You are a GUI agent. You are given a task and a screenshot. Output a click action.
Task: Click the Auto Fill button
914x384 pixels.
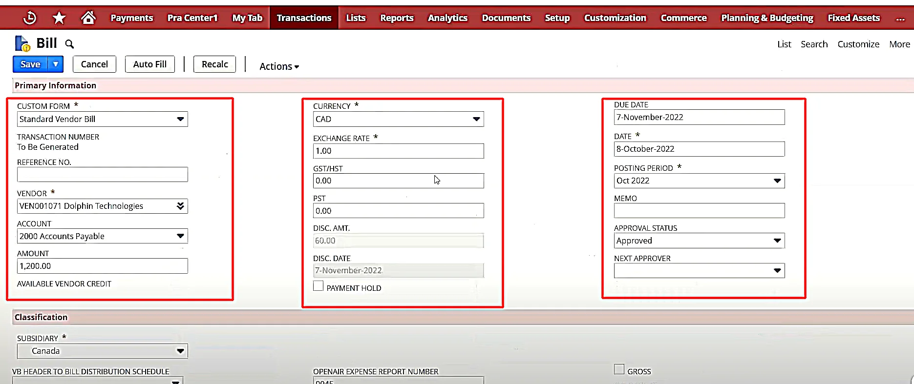coord(150,64)
